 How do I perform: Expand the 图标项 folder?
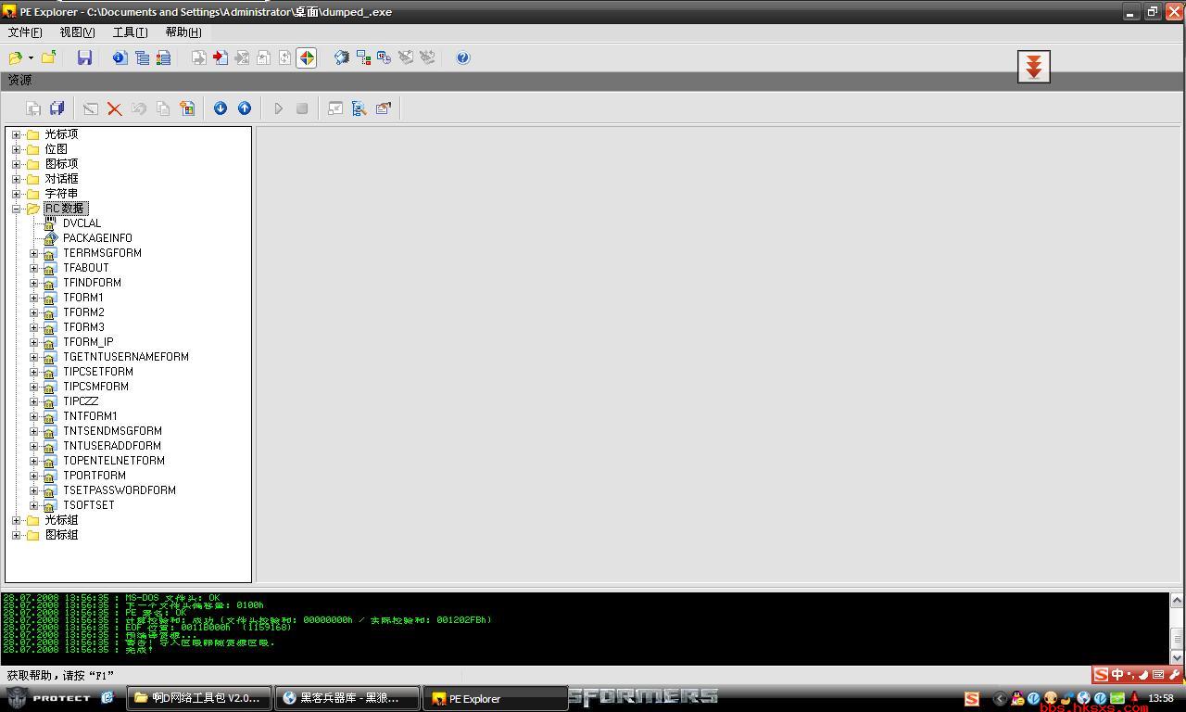click(16, 164)
